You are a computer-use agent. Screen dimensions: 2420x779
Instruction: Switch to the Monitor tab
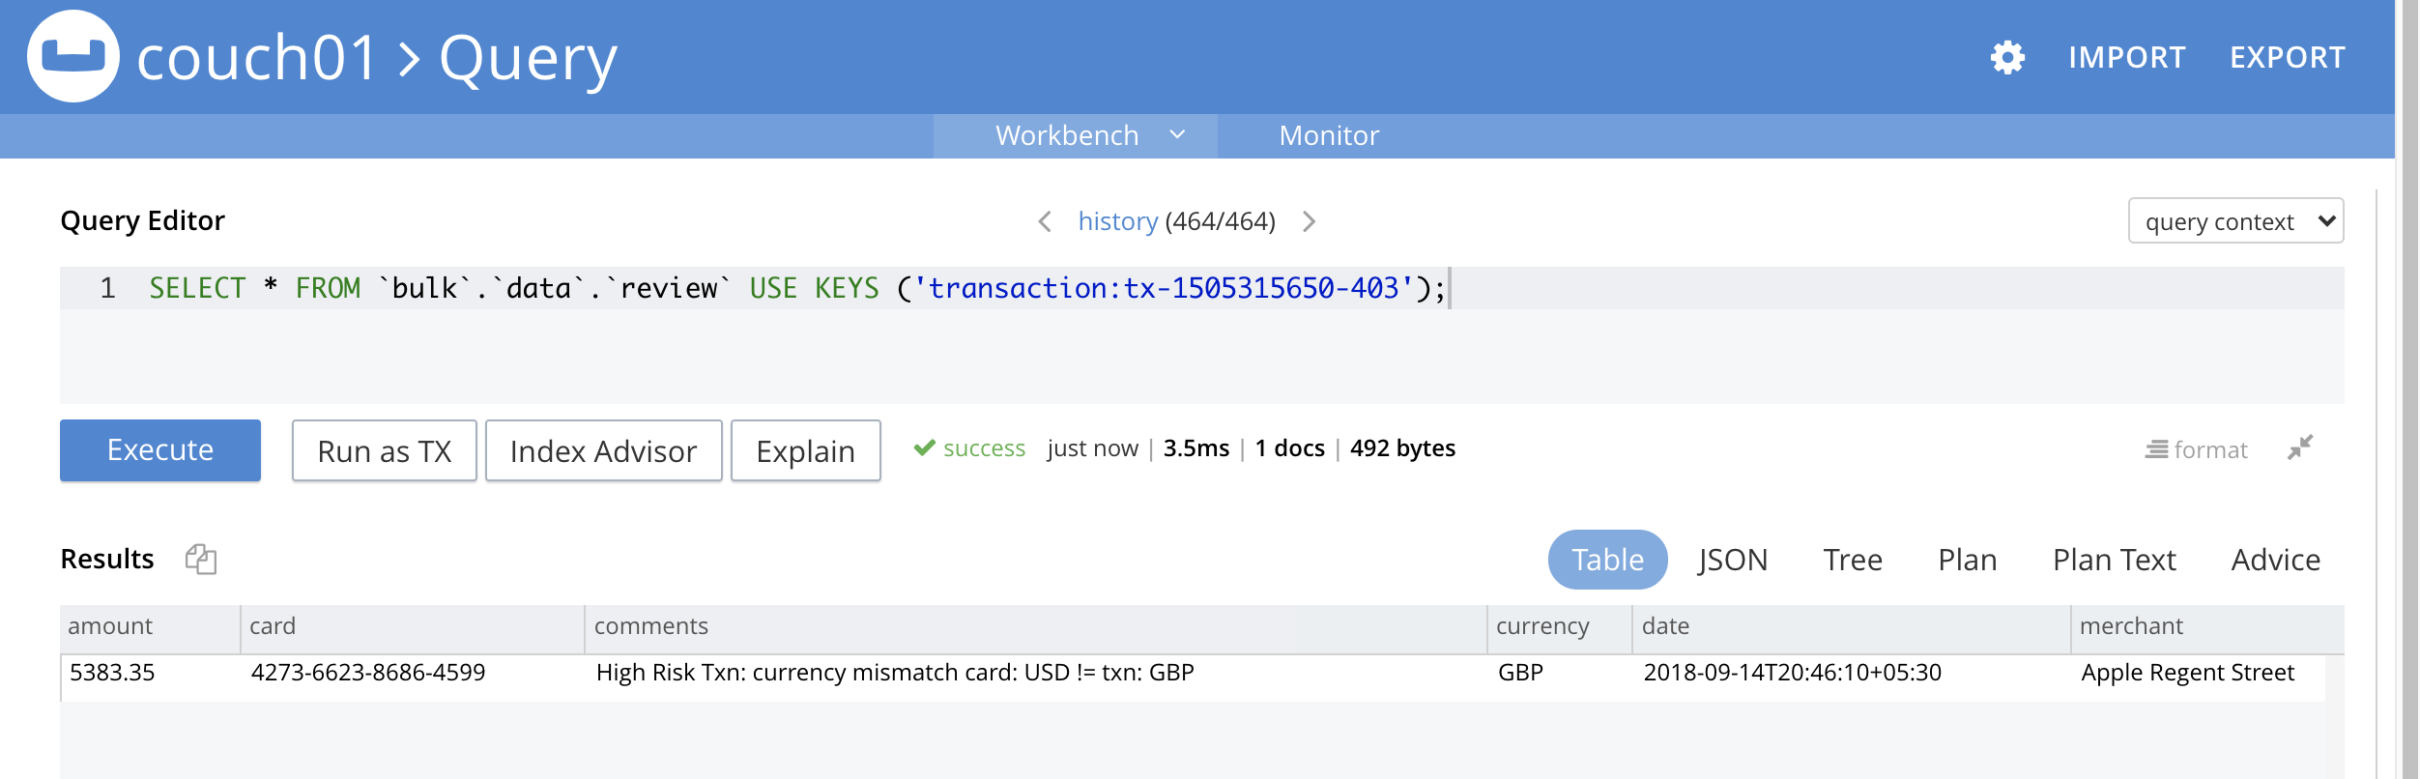click(1328, 135)
